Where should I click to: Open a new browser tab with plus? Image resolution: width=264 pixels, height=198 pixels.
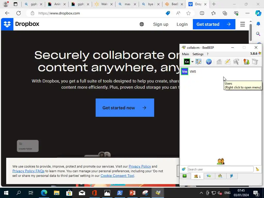pyautogui.click(x=214, y=4)
